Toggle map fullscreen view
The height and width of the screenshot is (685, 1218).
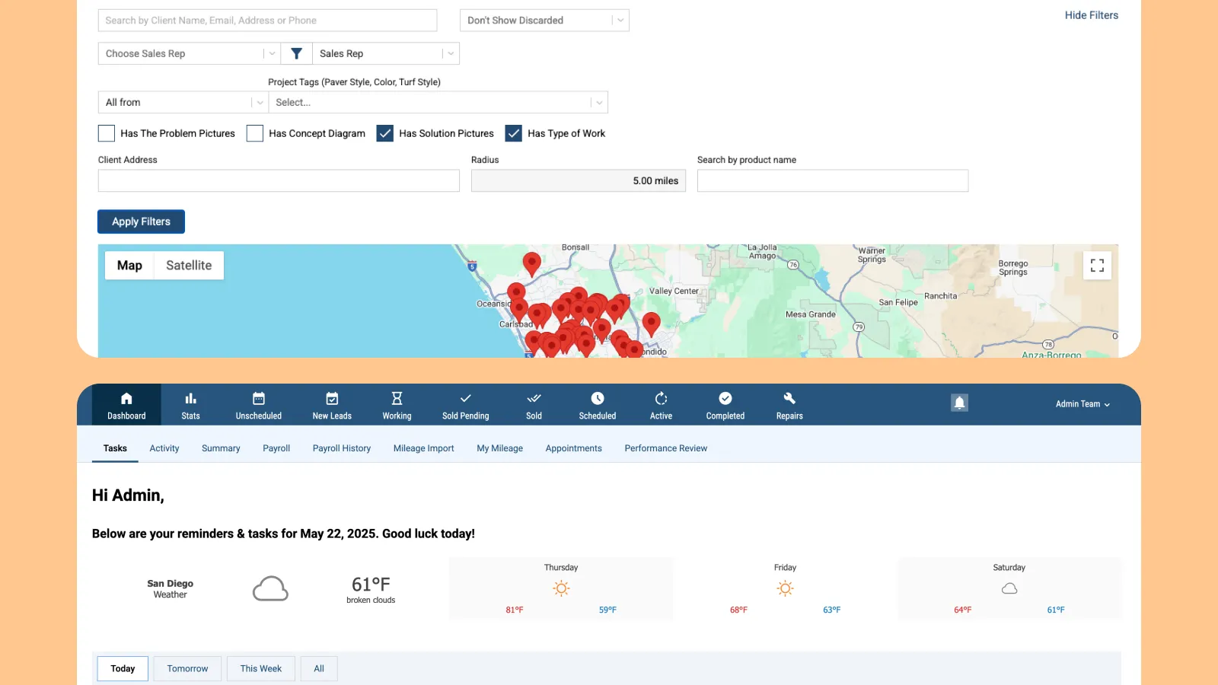coord(1097,266)
